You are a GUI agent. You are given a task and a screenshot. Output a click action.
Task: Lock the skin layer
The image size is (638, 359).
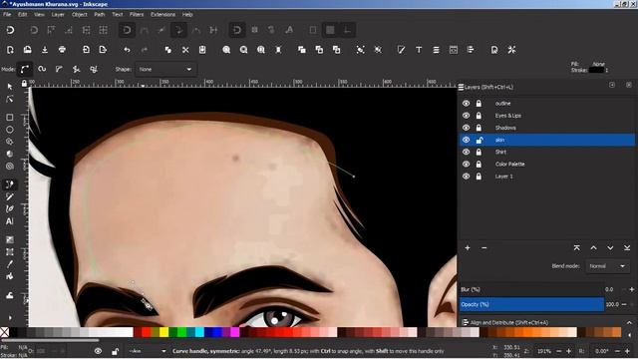pos(479,140)
